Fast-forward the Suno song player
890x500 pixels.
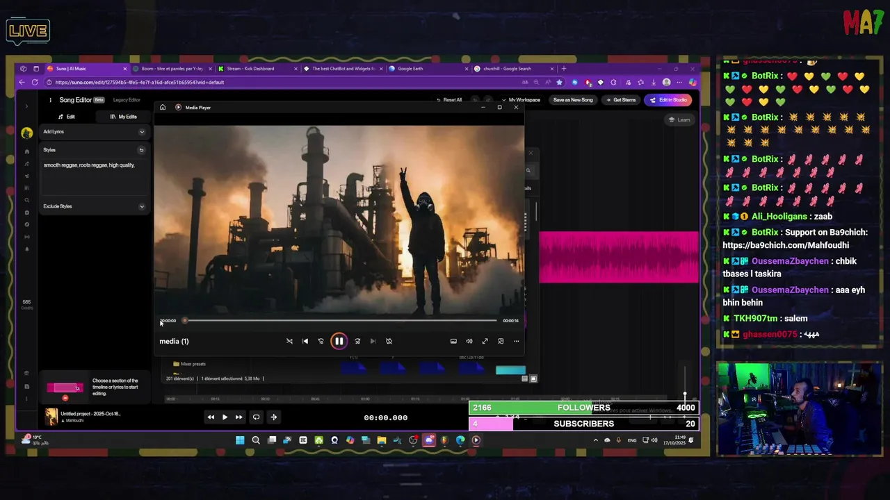pyautogui.click(x=238, y=417)
